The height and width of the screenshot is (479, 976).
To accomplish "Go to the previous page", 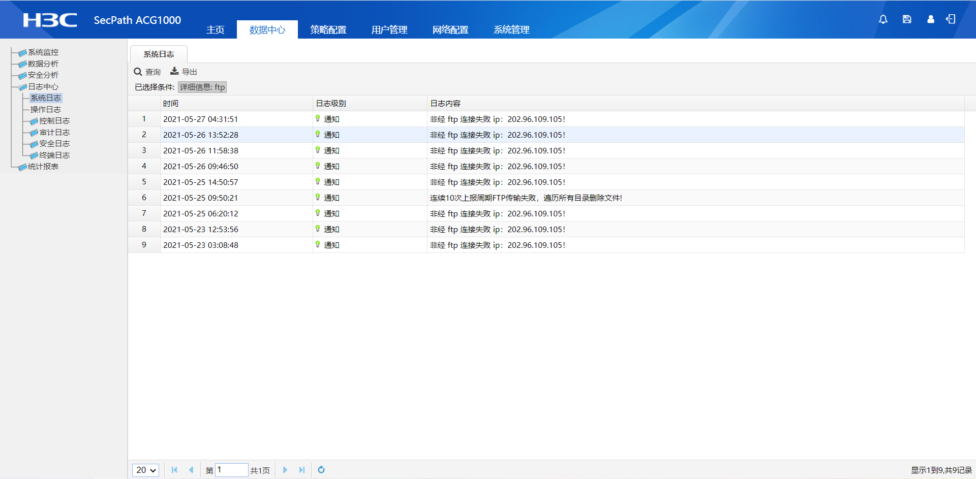I will (191, 470).
